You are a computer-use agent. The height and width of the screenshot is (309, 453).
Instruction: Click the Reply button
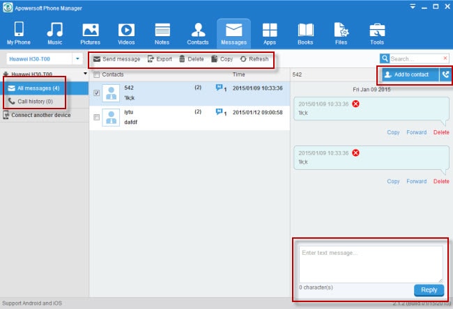point(429,290)
